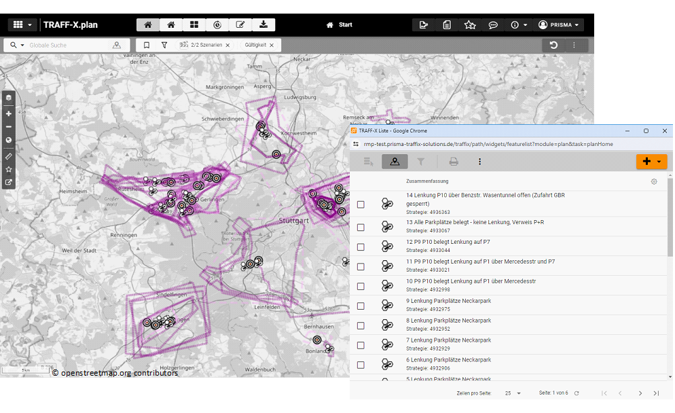Viewport: 675px width, 413px height.
Task: Expand the rows per page dropdown
Action: tap(513, 393)
